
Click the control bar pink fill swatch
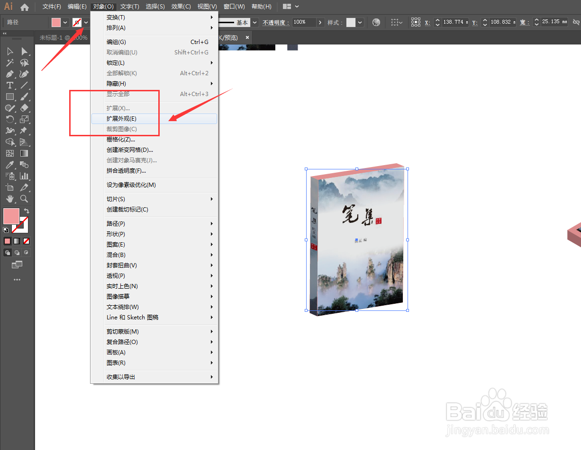pyautogui.click(x=56, y=22)
